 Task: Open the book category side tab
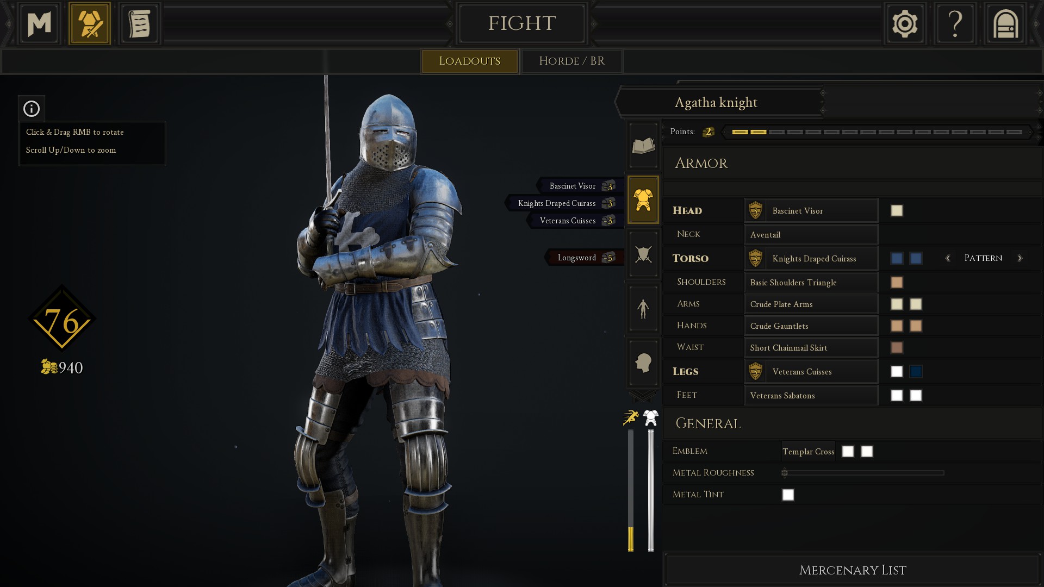click(x=643, y=146)
